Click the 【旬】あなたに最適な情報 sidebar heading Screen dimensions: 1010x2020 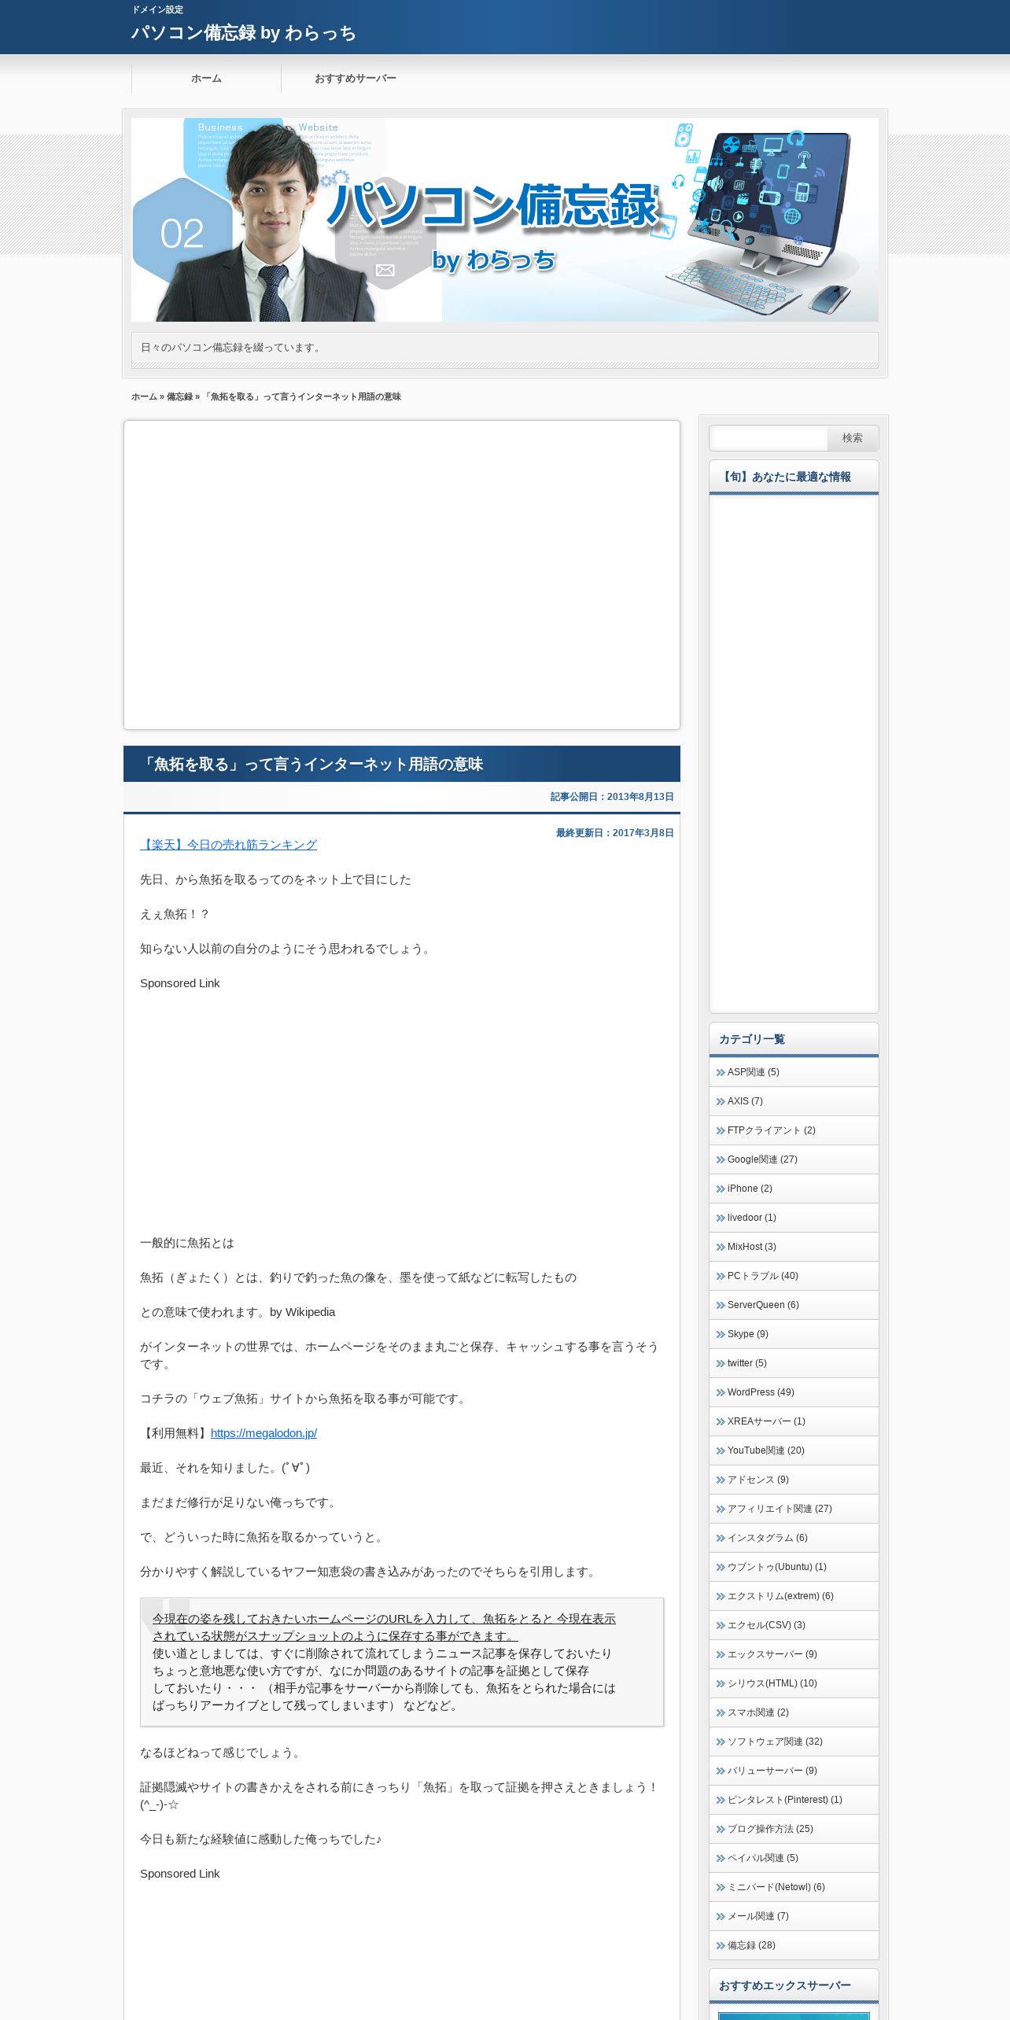[x=785, y=477]
